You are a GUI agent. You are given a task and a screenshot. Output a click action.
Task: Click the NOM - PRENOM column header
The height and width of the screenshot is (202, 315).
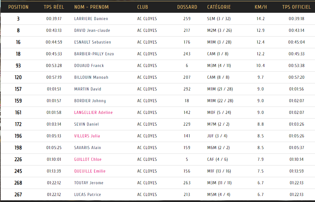click(91, 7)
